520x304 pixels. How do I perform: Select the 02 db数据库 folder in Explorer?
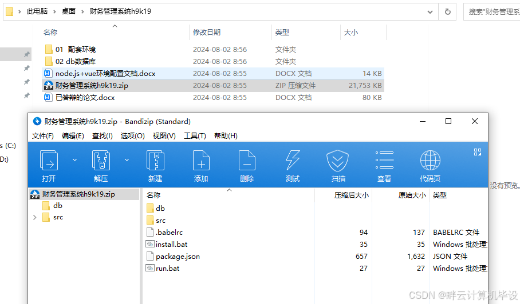(x=70, y=62)
